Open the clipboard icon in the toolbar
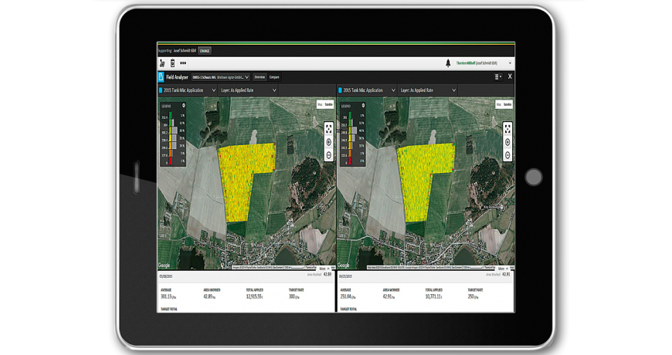Image resolution: width=672 pixels, height=355 pixels. (x=173, y=63)
